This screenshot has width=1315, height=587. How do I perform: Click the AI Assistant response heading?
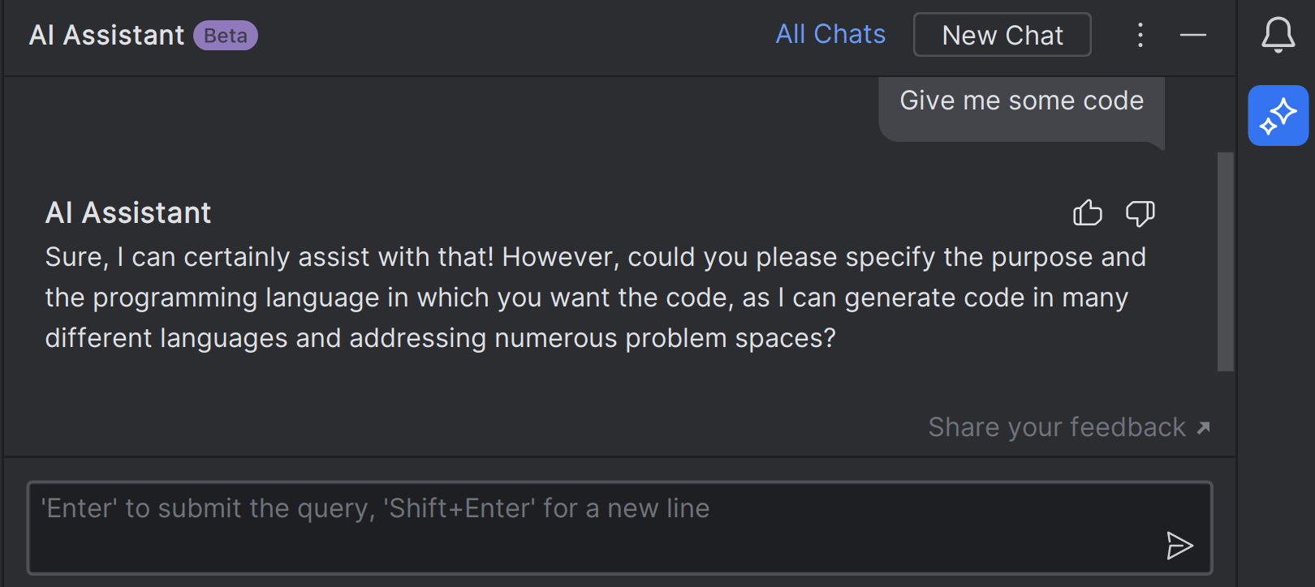128,213
